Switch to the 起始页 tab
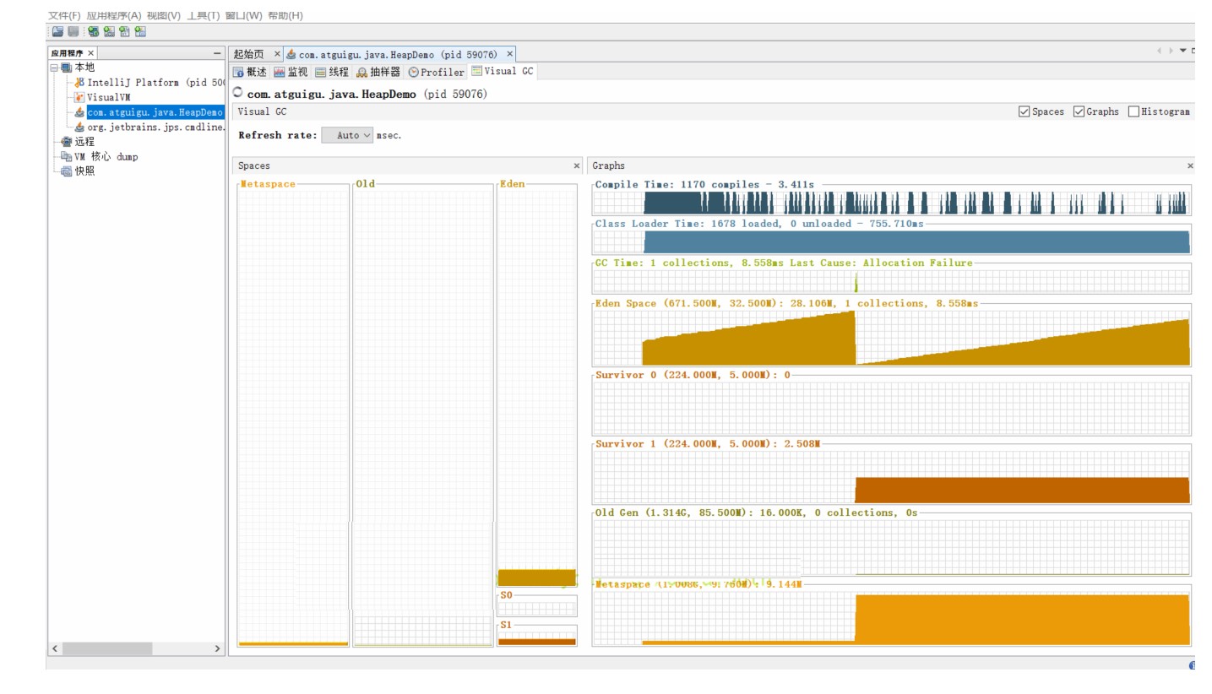1212x694 pixels. point(248,54)
